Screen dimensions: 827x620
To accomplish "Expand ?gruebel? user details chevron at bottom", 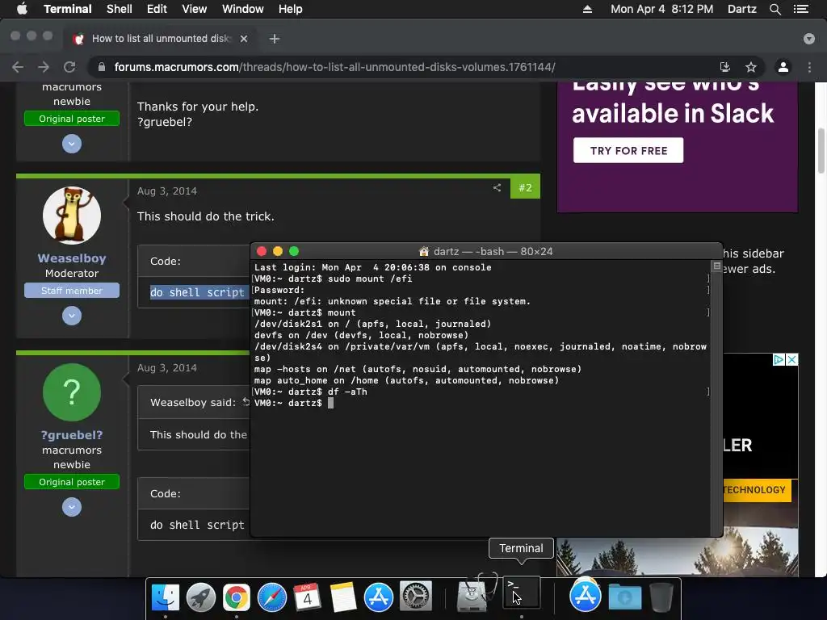I will coord(72,507).
